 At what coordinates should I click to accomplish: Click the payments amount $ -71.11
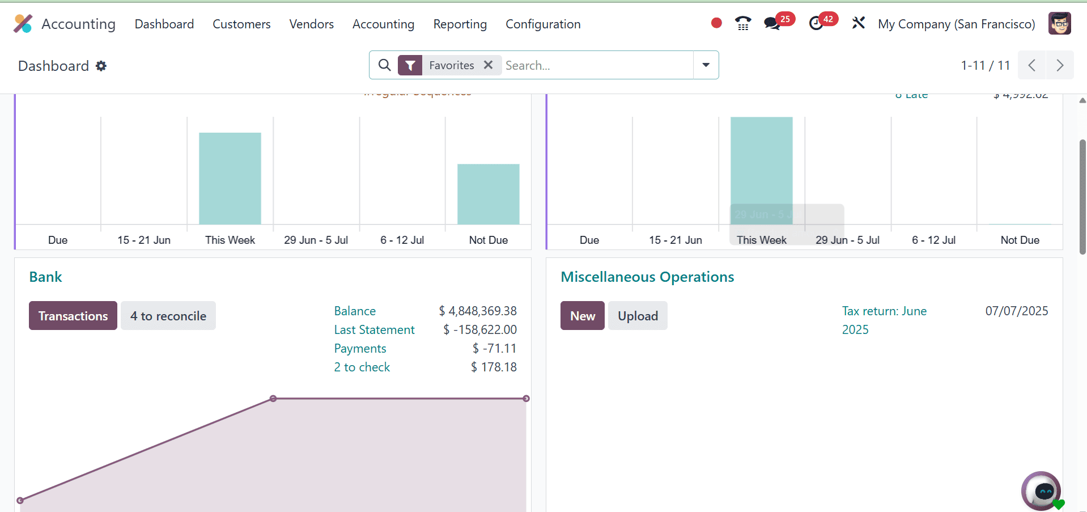(x=494, y=348)
